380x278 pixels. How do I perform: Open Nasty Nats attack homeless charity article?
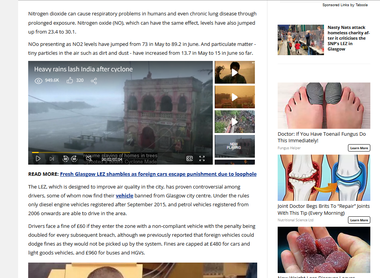pos(348,38)
